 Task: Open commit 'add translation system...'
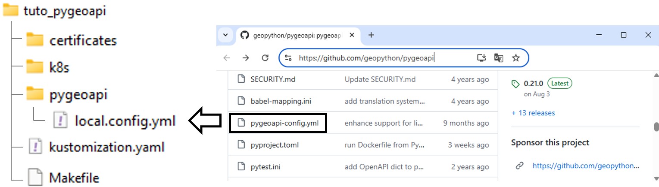click(x=385, y=101)
